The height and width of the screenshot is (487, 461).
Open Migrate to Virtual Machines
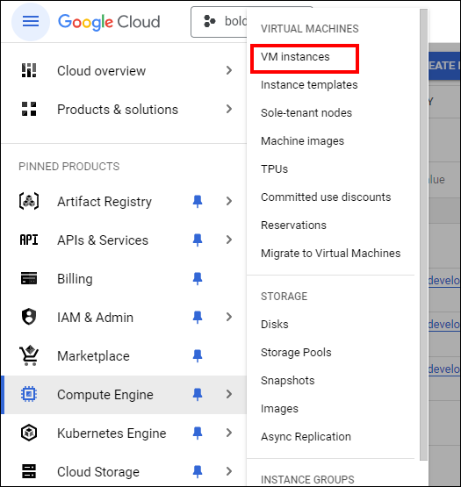(x=331, y=253)
